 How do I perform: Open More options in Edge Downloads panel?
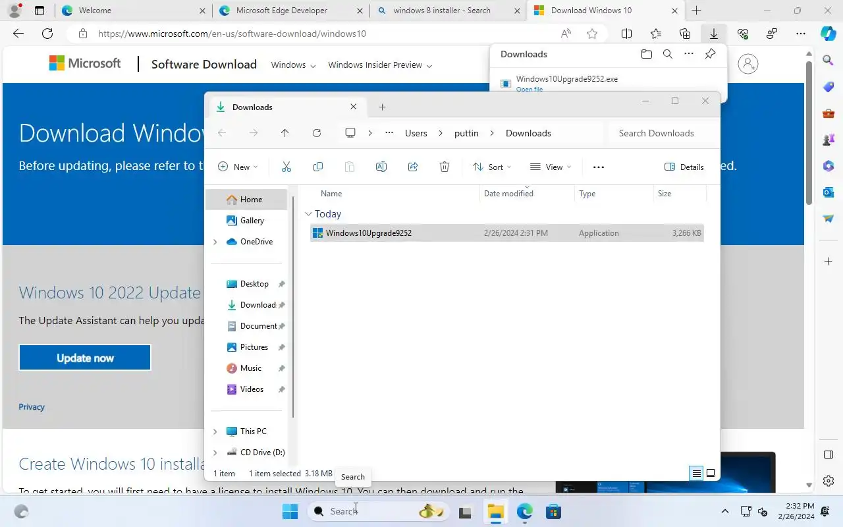pos(689,54)
